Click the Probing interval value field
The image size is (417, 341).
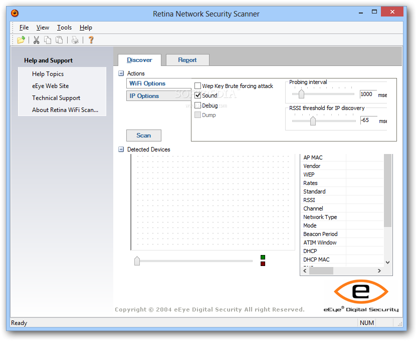(368, 94)
